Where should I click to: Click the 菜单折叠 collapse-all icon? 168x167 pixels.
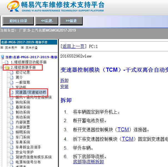click(22, 47)
